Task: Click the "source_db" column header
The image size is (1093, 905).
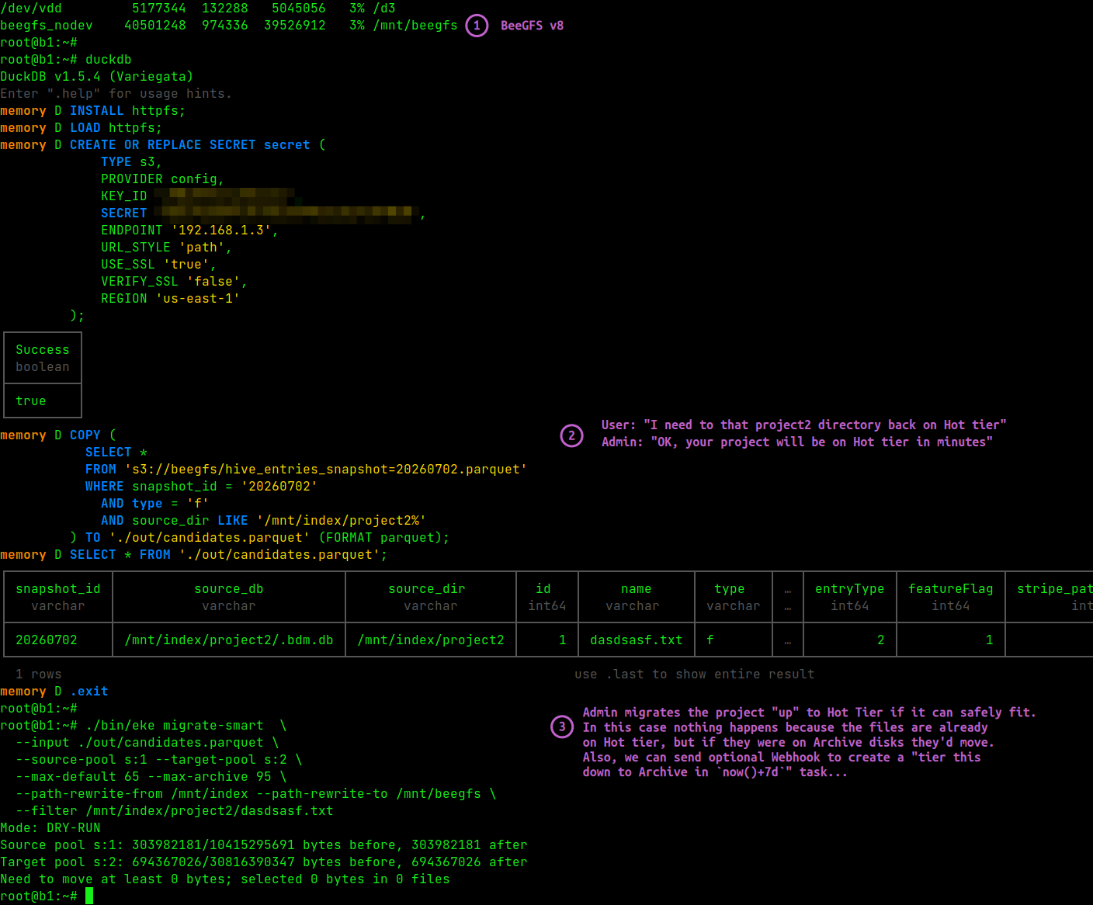Action: click(x=229, y=589)
